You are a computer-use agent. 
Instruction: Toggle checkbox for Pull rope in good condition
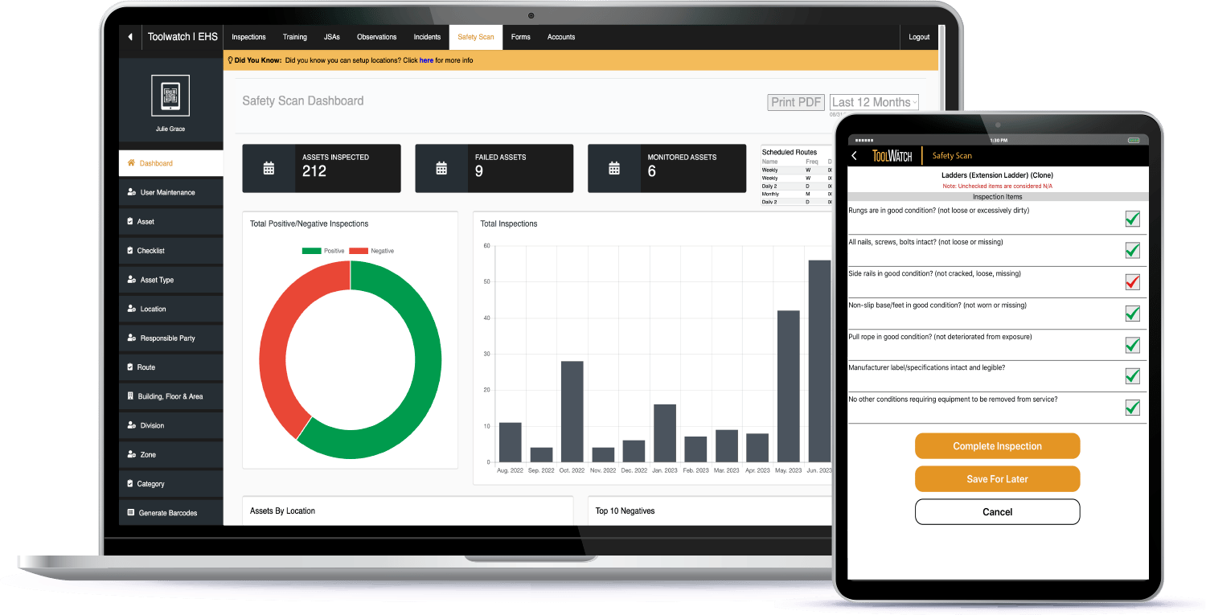[1132, 345]
